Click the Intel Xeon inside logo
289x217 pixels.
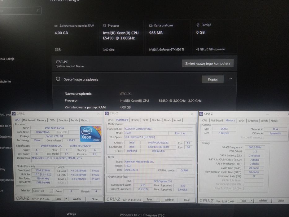90,134
